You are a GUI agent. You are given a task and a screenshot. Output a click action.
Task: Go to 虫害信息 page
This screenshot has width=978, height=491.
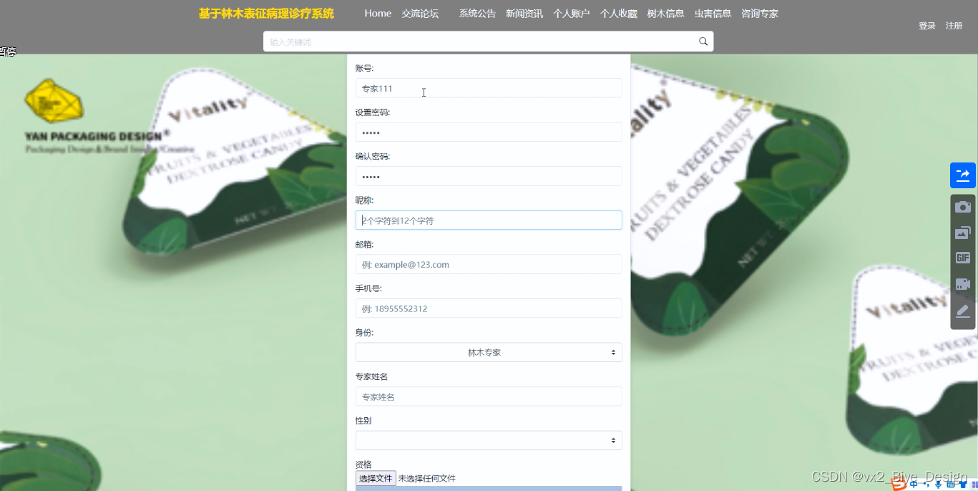pyautogui.click(x=713, y=14)
